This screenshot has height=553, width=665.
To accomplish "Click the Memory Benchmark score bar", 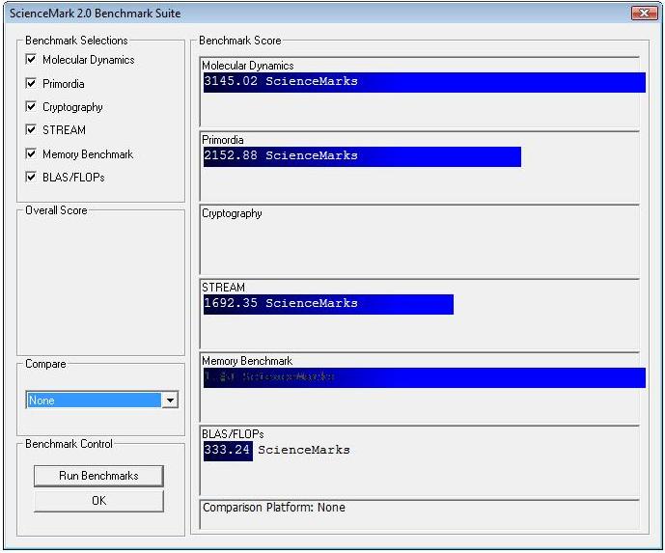I will click(x=425, y=377).
